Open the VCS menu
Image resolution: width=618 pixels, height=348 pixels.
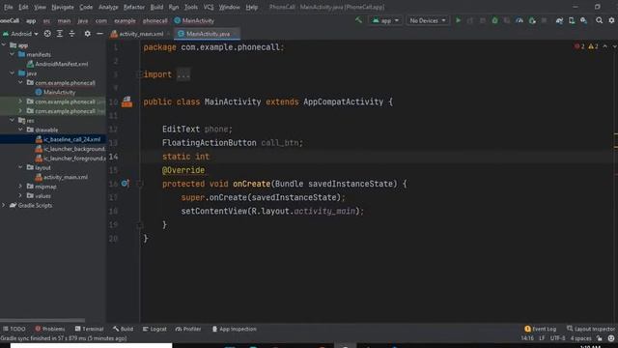209,7
